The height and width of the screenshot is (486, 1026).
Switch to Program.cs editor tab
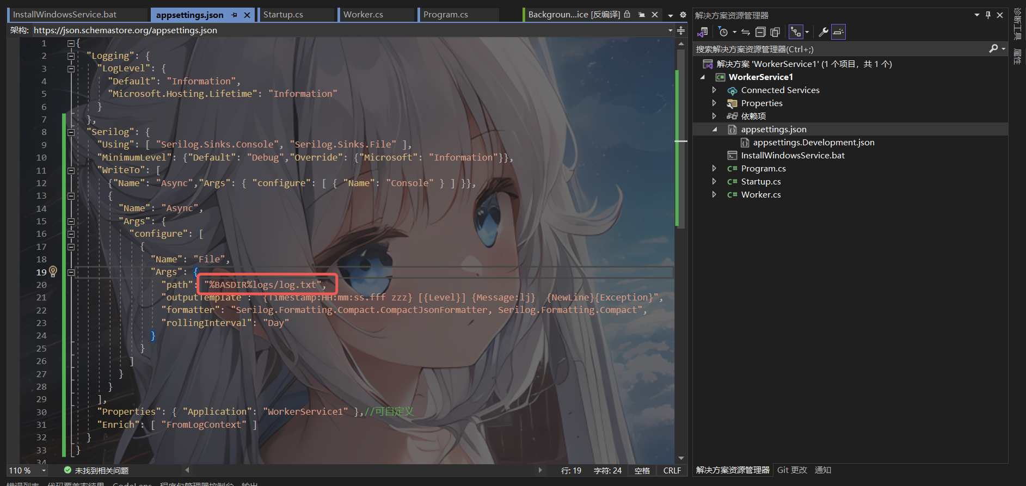point(458,15)
